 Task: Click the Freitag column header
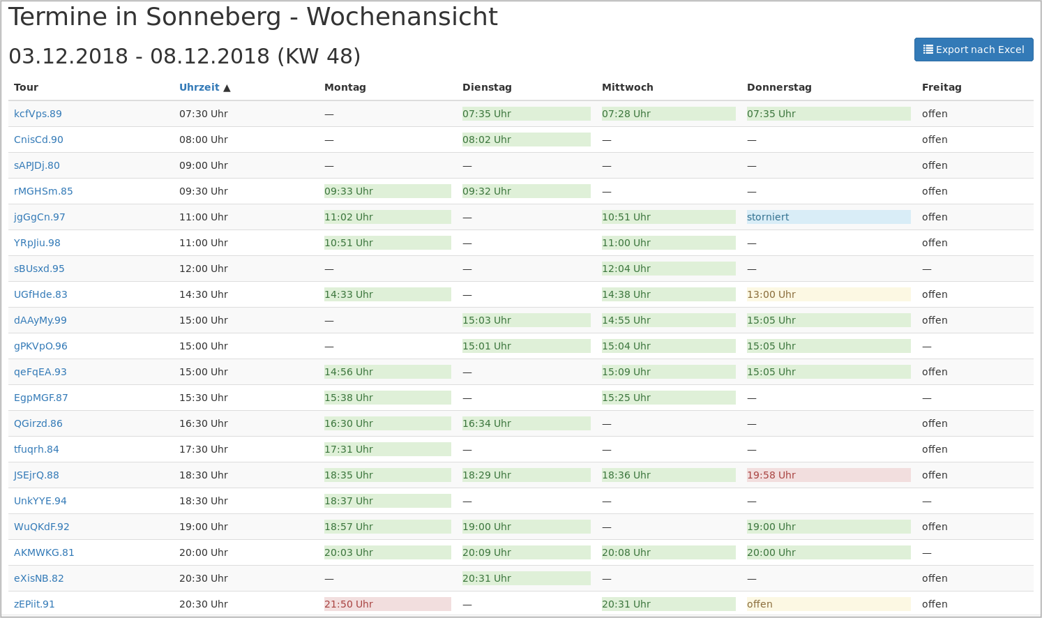point(942,86)
